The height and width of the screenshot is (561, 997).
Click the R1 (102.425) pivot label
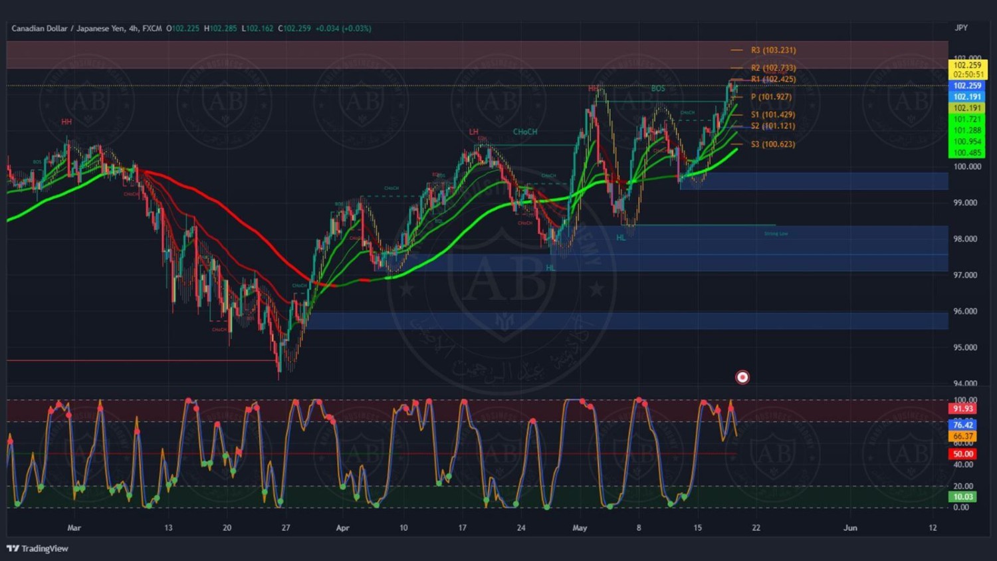pos(773,79)
